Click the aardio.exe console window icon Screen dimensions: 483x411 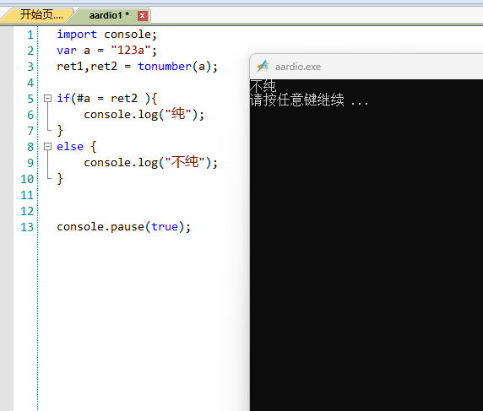tap(263, 66)
